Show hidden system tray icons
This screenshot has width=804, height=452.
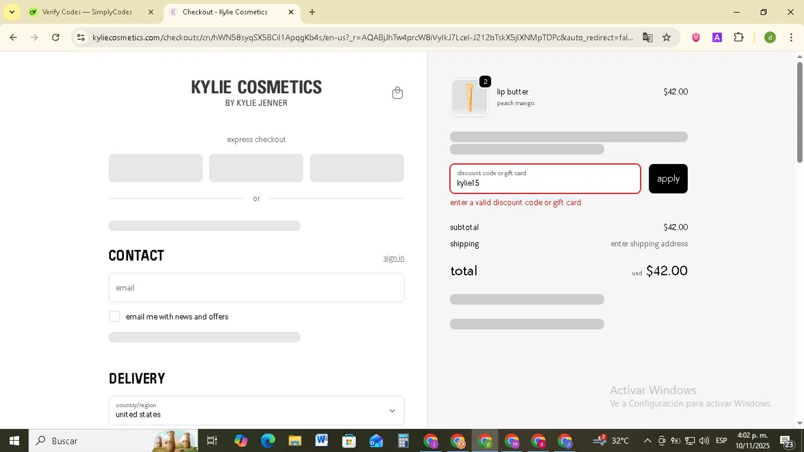tap(647, 441)
